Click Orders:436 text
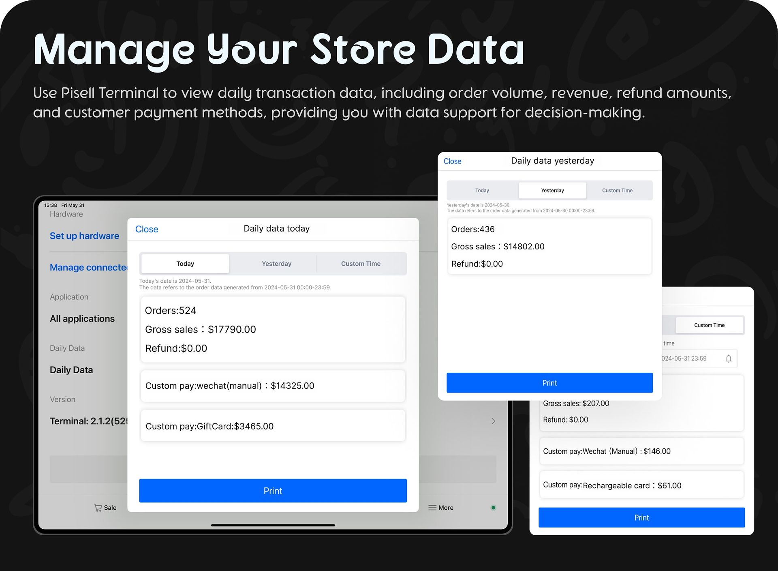Viewport: 778px width, 571px height. (x=473, y=229)
